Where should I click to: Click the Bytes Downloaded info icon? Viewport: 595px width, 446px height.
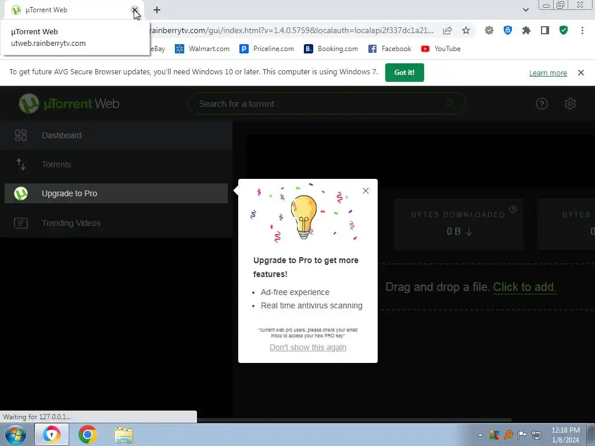pyautogui.click(x=513, y=209)
